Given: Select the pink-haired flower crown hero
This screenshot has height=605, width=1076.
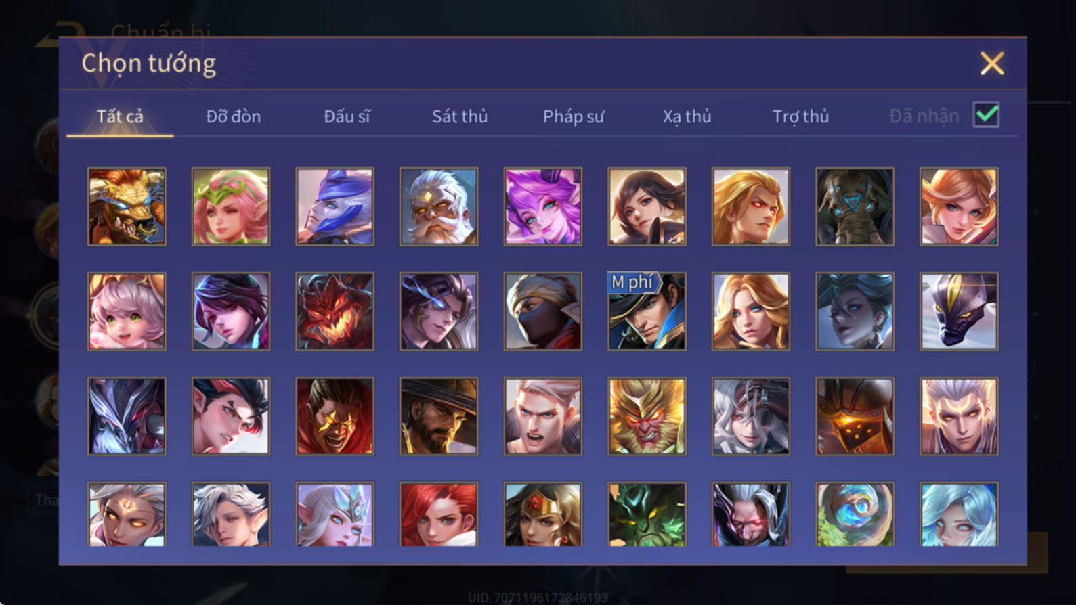Looking at the screenshot, I should coord(231,206).
